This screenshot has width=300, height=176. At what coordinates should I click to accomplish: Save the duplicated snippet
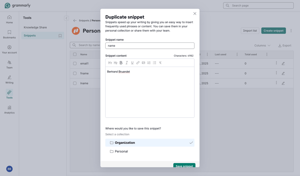184,166
